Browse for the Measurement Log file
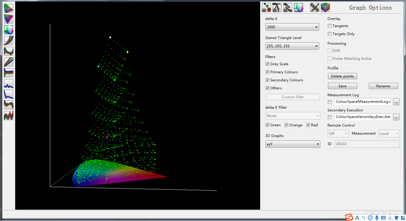The height and width of the screenshot is (221, 406). coord(396,102)
